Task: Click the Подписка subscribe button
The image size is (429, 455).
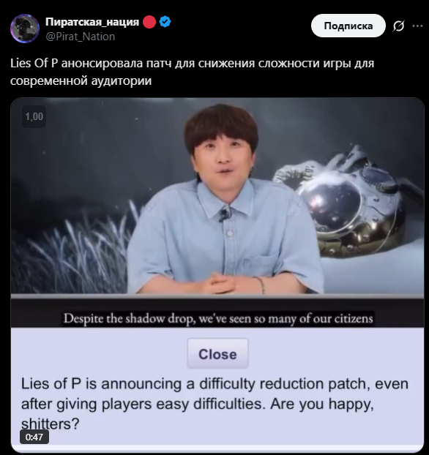Action: point(348,26)
